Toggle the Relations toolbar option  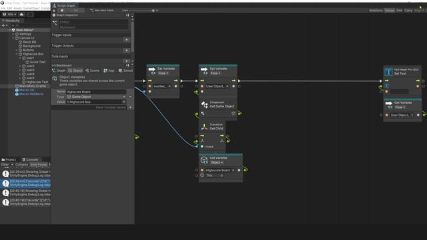tap(376, 11)
